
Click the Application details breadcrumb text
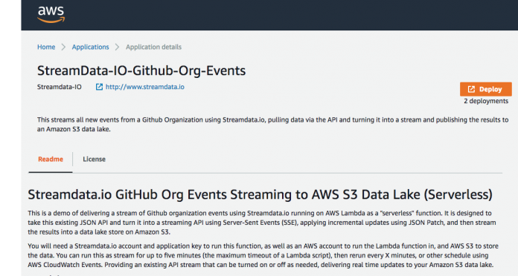click(153, 47)
